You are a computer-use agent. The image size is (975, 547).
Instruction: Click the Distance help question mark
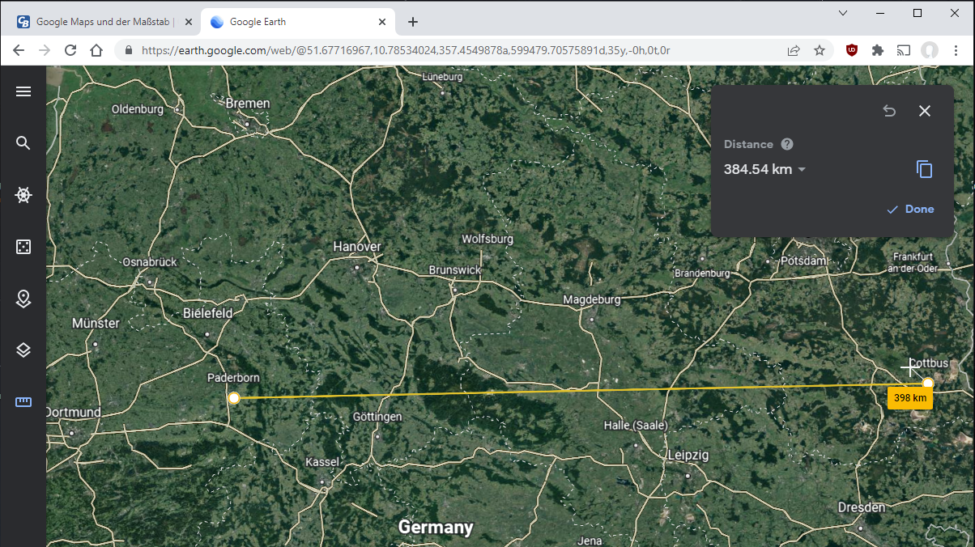point(787,144)
